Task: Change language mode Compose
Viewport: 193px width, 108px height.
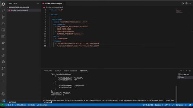Action: coord(179,105)
